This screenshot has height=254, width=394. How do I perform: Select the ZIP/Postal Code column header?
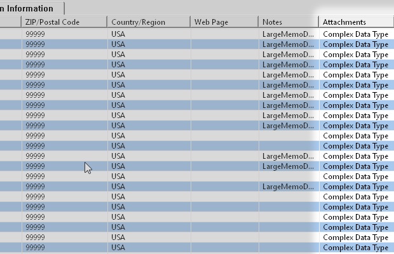[64, 22]
